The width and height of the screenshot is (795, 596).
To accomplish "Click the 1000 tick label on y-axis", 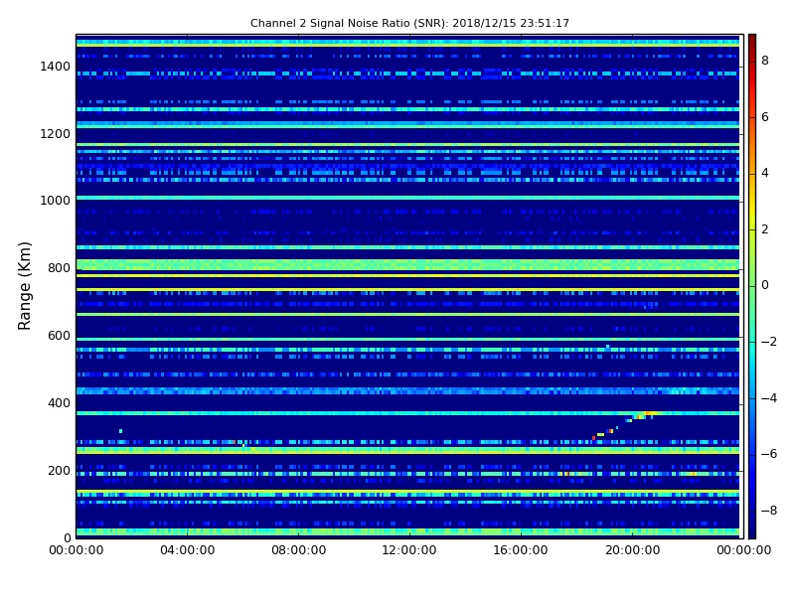I will coord(55,201).
